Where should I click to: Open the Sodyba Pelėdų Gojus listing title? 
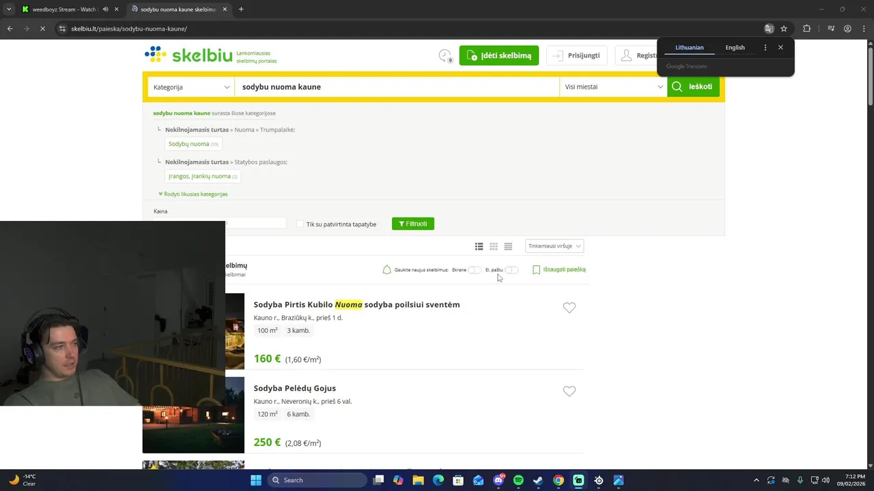click(x=295, y=388)
